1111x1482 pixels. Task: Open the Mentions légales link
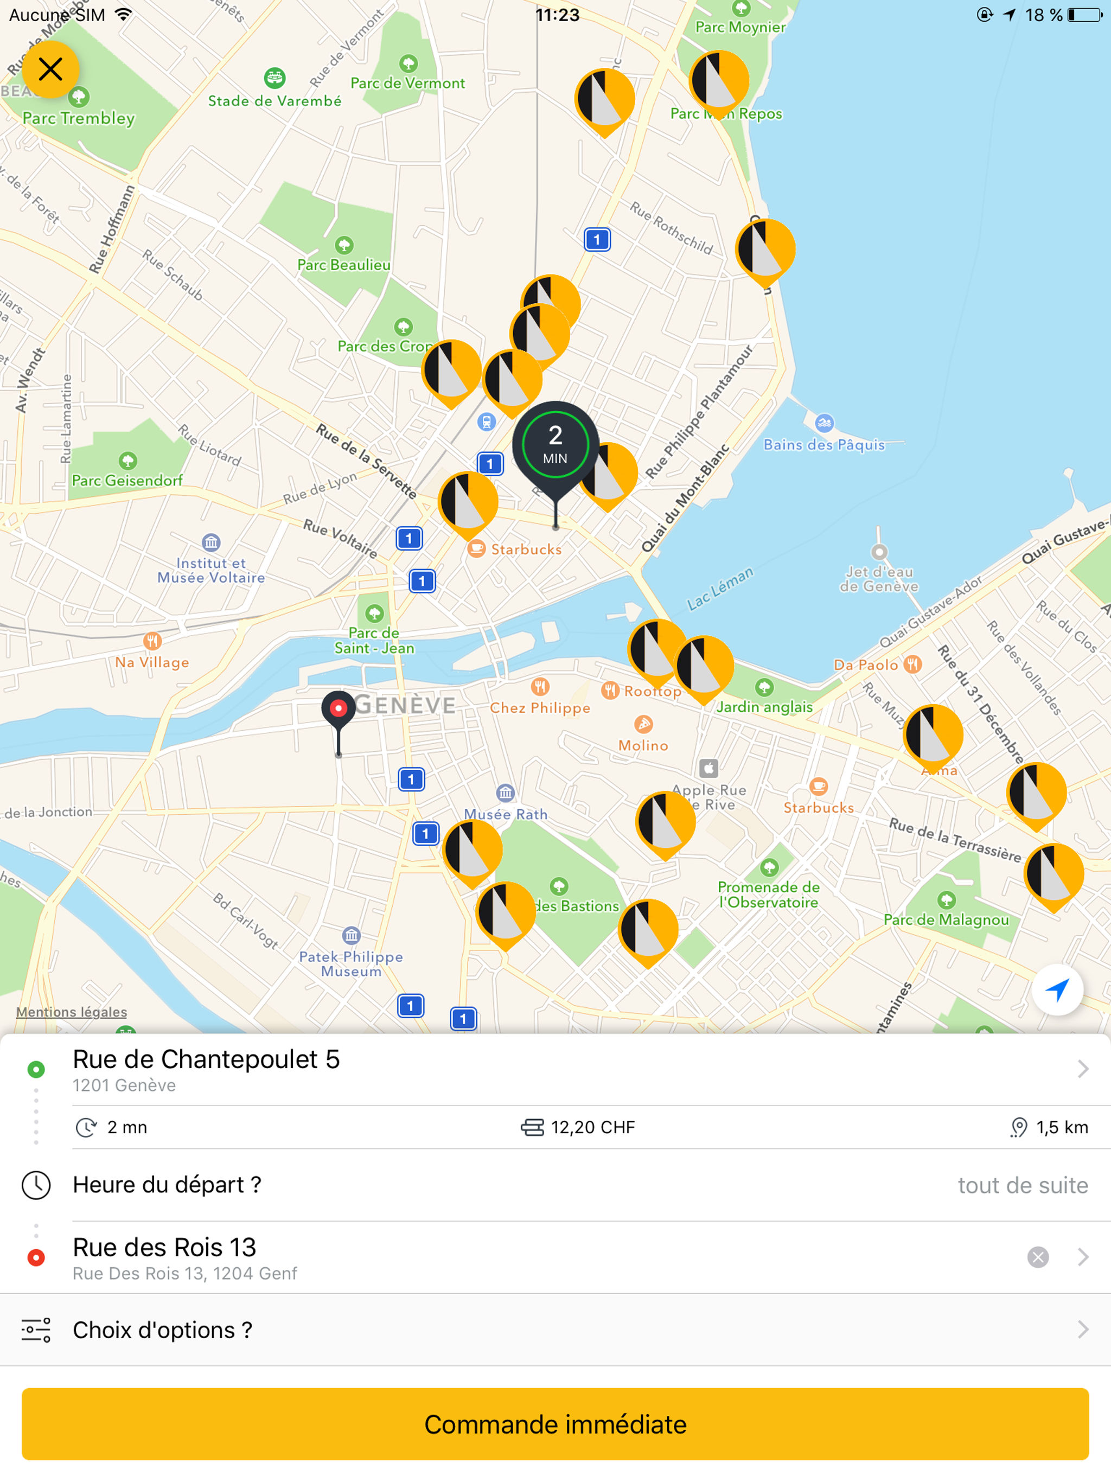click(x=72, y=1012)
